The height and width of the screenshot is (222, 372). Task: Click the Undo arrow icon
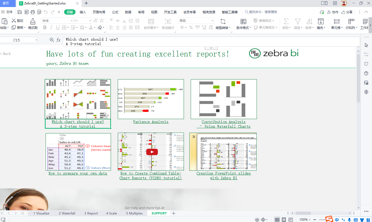coord(46,12)
